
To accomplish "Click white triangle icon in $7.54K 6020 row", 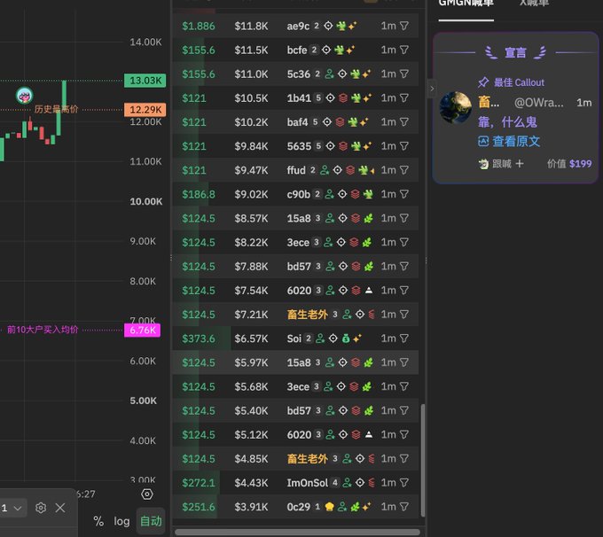I will coord(368,291).
